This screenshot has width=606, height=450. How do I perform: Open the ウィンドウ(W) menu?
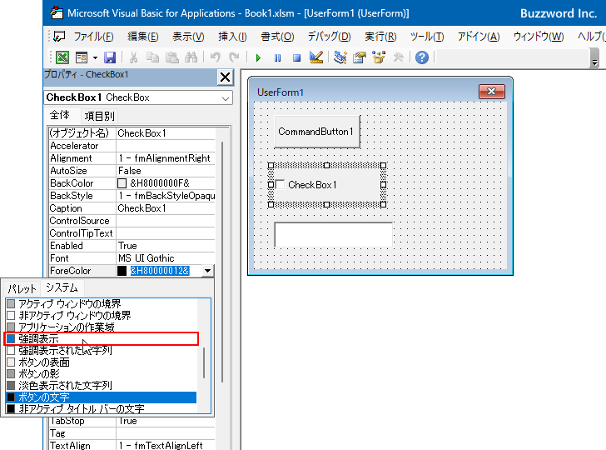[539, 37]
